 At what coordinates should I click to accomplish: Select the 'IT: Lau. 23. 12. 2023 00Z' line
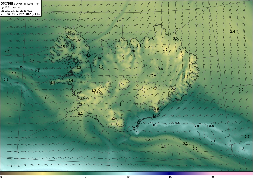point(16,11)
